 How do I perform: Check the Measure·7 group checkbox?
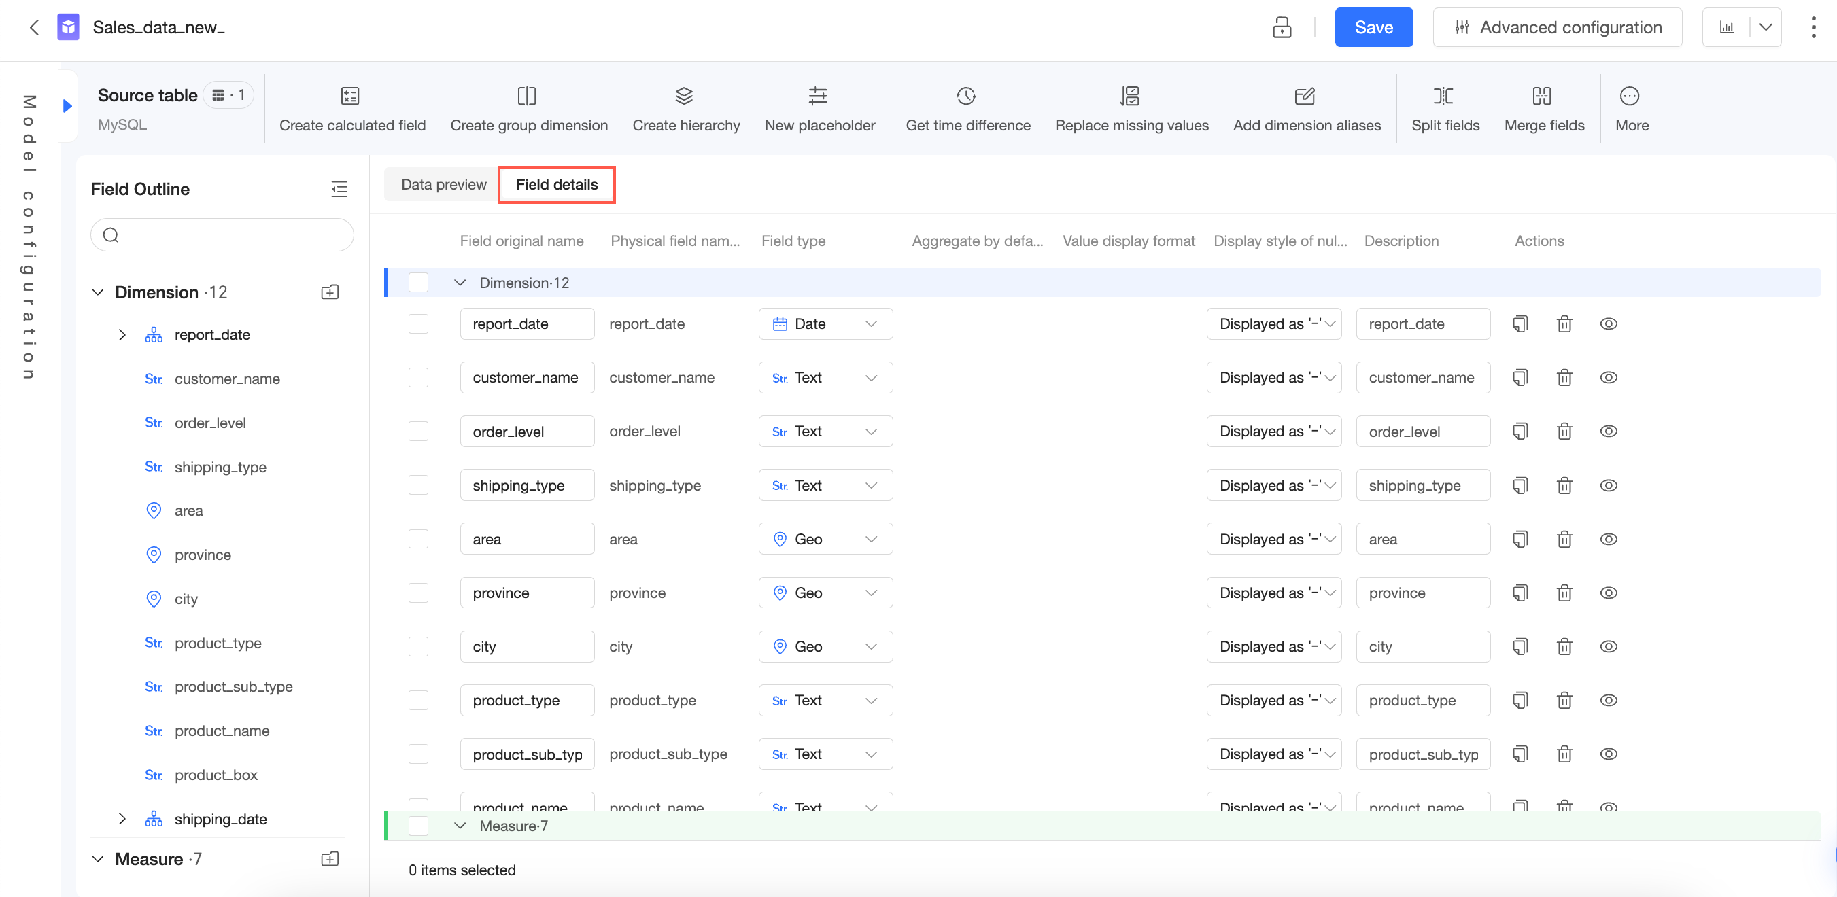(x=418, y=826)
